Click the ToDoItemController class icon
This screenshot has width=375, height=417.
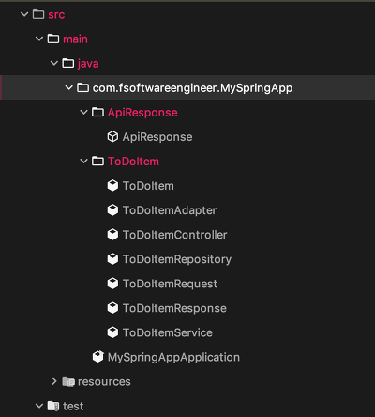[112, 235]
